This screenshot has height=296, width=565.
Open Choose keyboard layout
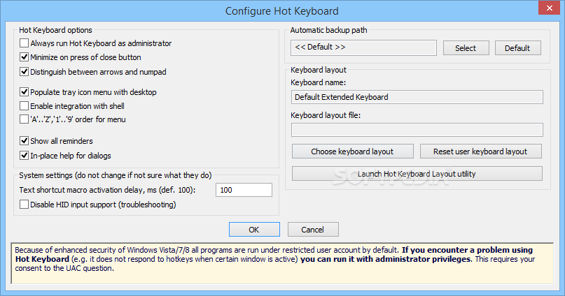tap(352, 151)
